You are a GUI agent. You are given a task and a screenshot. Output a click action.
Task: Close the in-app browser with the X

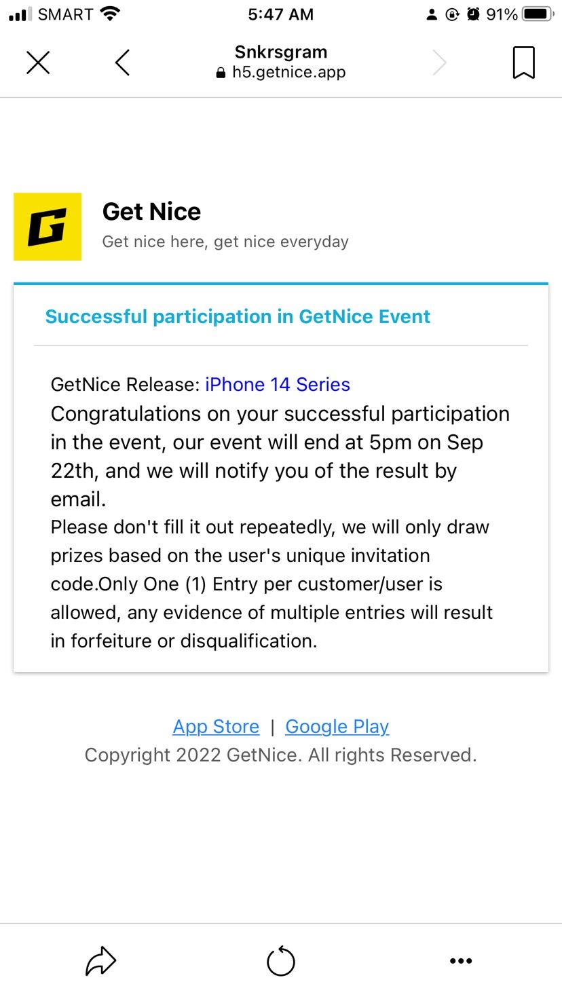click(x=38, y=62)
